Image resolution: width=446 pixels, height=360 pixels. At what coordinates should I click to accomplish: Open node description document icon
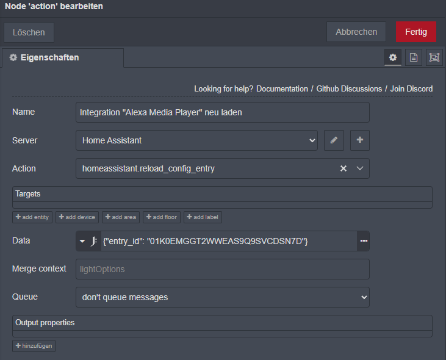pos(414,57)
